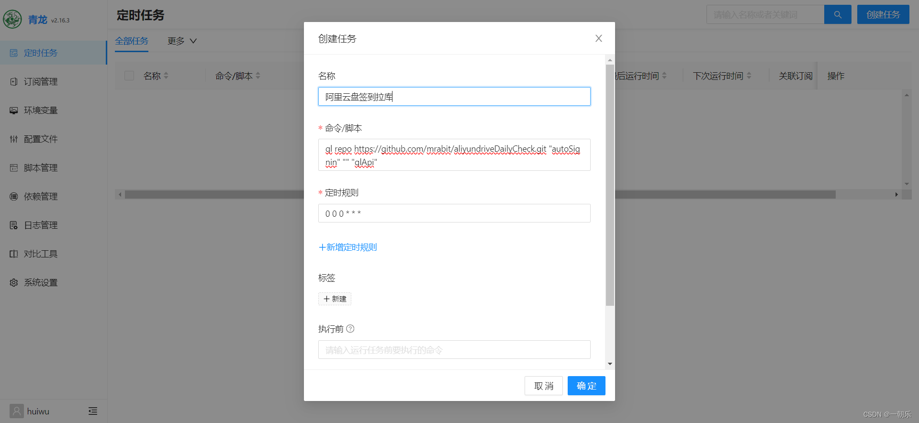Open 环境变量 from the sidebar
Viewport: 919px width, 423px height.
point(41,111)
